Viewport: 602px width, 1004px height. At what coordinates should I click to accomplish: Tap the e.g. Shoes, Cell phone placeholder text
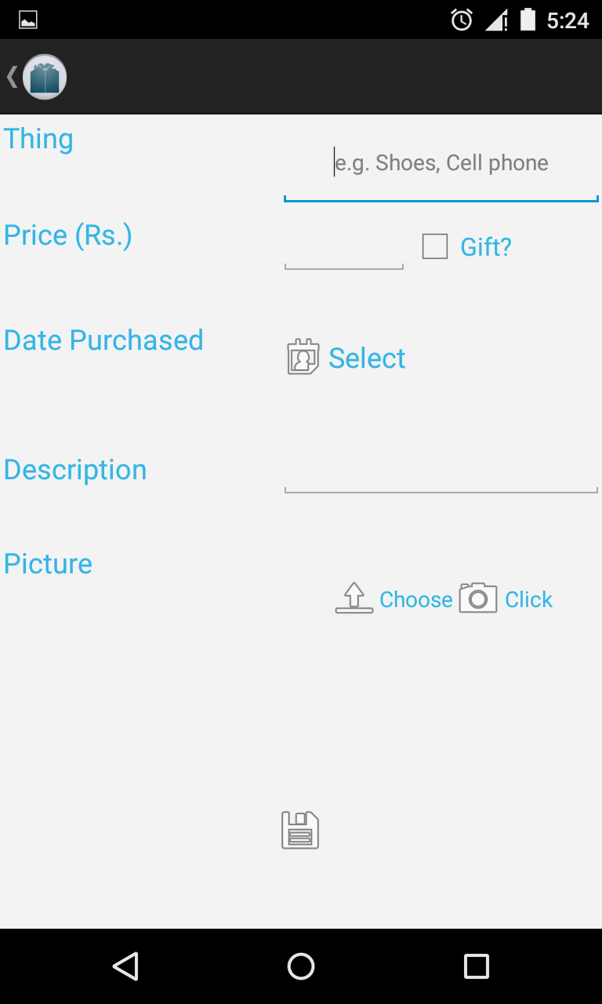coord(441,162)
